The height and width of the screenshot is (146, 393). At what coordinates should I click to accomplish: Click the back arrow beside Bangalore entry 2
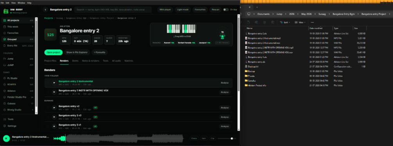point(45,10)
